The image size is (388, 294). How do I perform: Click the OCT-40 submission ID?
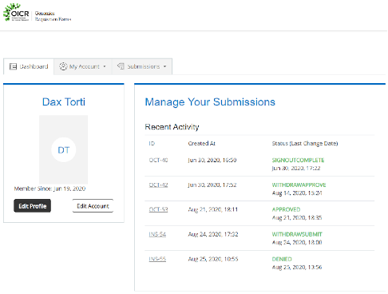tap(158, 160)
